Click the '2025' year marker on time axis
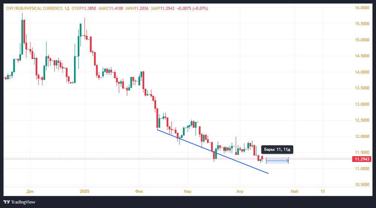Screen dimensions: 376x208 tap(84, 191)
